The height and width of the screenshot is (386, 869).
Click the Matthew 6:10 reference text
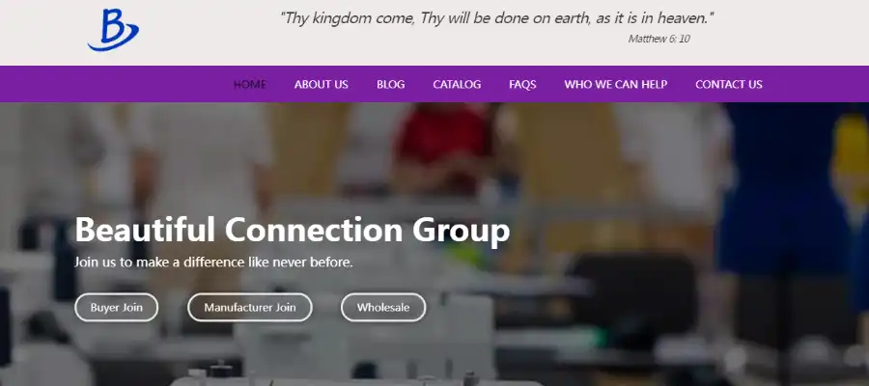pyautogui.click(x=659, y=39)
